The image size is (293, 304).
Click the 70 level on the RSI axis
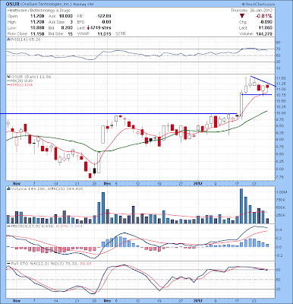tap(279, 49)
